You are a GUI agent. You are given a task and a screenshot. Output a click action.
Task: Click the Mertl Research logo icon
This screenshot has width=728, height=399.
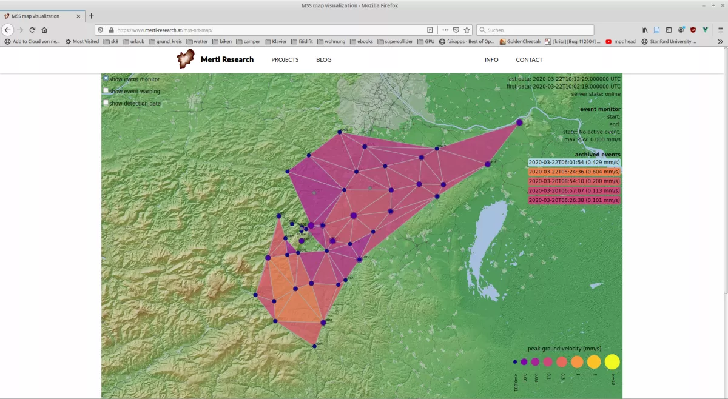[186, 59]
